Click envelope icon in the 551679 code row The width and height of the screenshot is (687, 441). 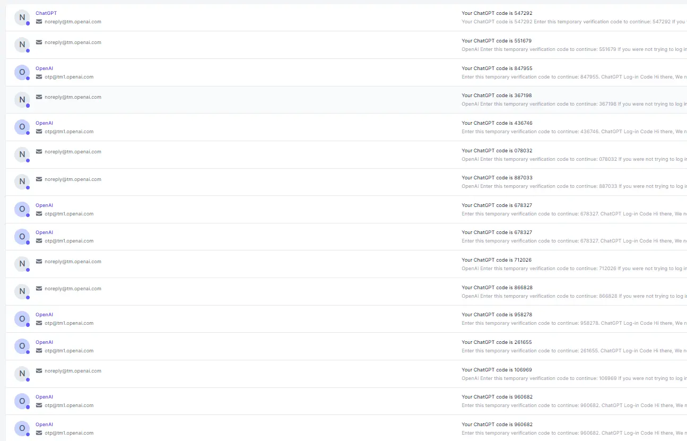click(x=39, y=42)
